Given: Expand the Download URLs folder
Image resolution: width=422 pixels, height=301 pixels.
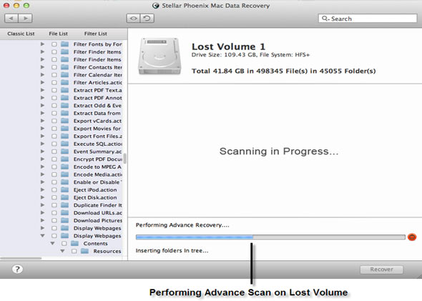Looking at the screenshot, I should click(x=42, y=212).
